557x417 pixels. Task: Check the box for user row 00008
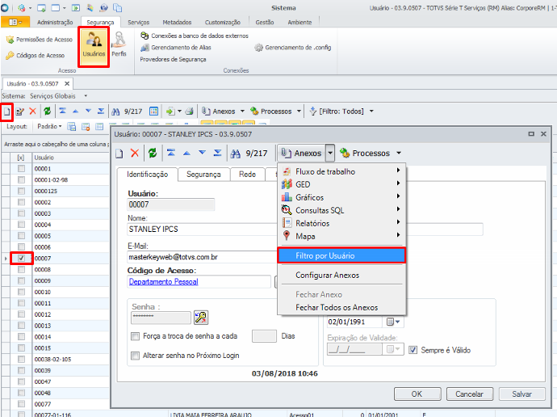tap(21, 269)
